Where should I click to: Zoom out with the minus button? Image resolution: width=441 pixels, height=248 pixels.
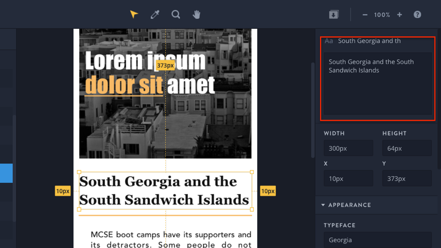pyautogui.click(x=365, y=15)
